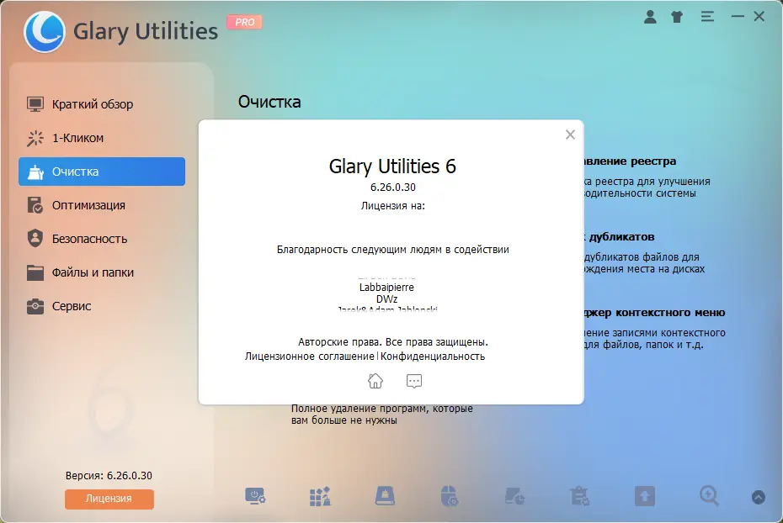Click 'Версия: 6.26.0.30' in sidebar

tap(109, 476)
